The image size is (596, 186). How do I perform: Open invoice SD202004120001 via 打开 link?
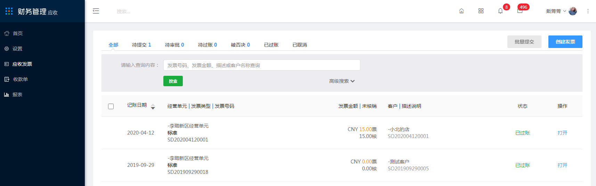click(562, 133)
